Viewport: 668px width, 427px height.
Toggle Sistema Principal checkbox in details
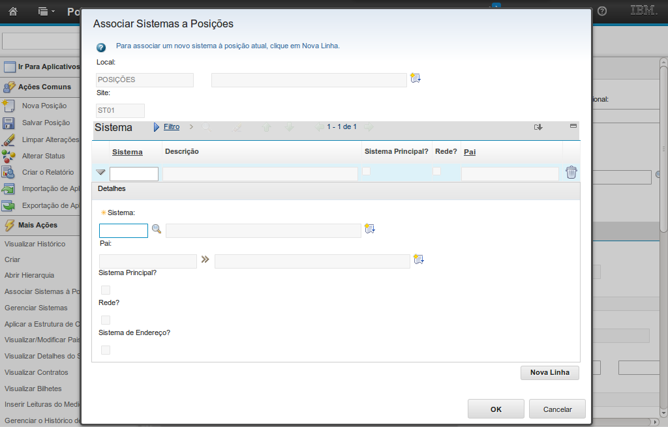click(106, 290)
